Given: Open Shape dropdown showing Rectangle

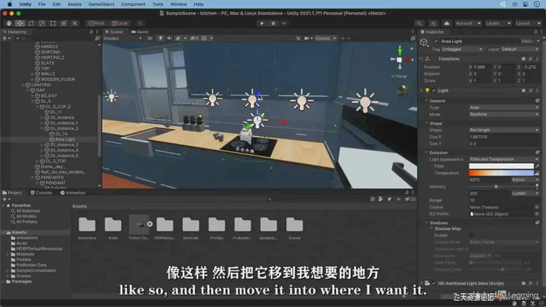Looking at the screenshot, I should [x=504, y=130].
